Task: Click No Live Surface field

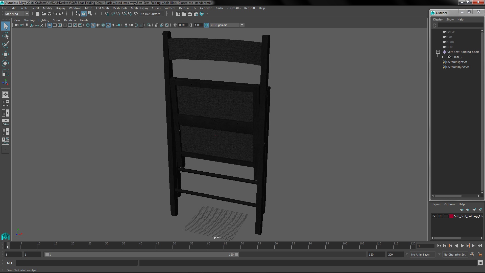Action: (x=151, y=14)
